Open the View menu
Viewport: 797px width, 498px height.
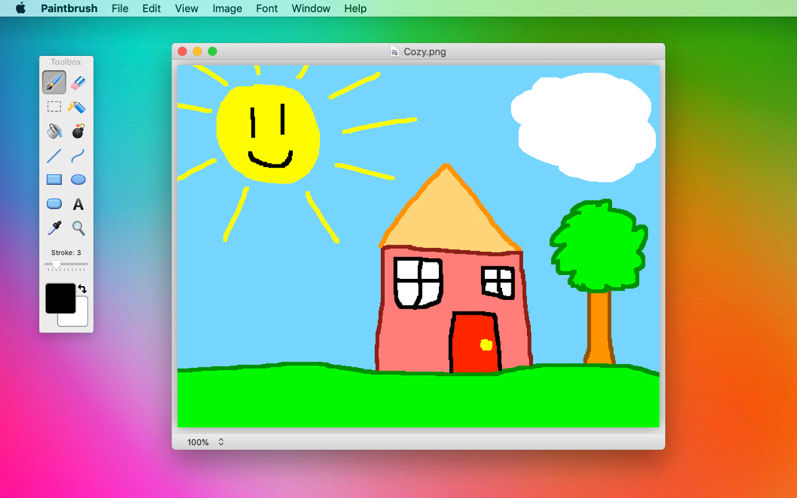pos(186,8)
